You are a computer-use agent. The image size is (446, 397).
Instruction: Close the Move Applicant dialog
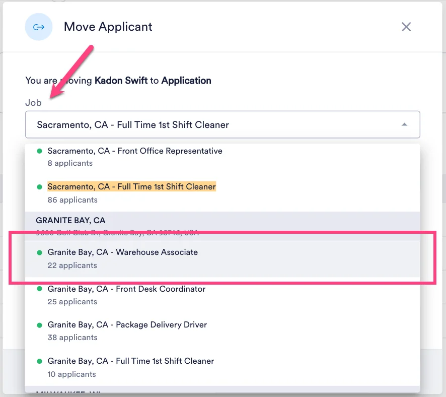click(x=406, y=27)
